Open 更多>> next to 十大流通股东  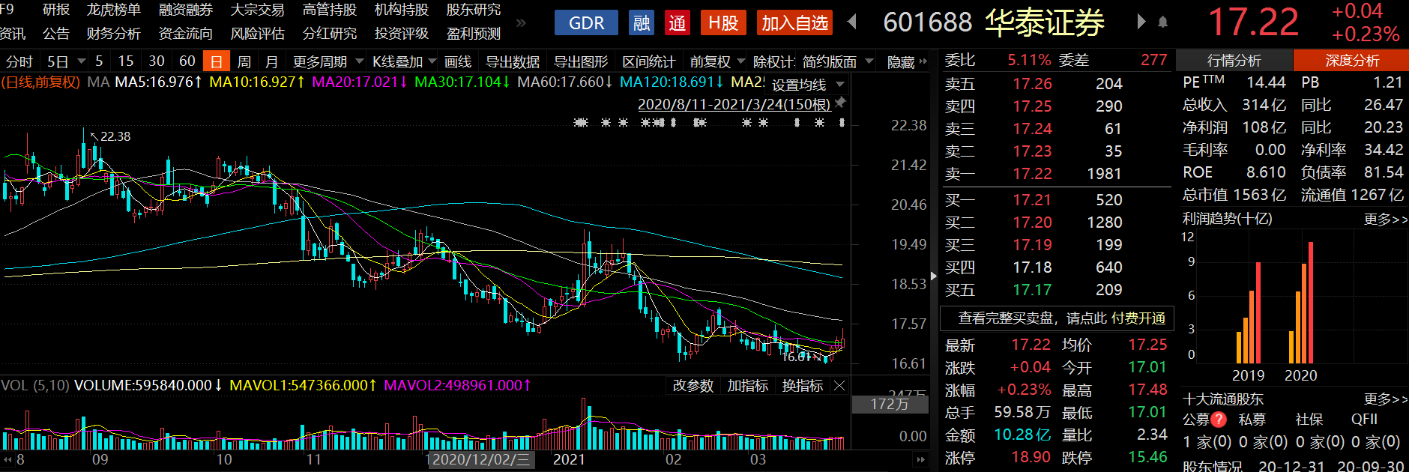click(x=1385, y=399)
